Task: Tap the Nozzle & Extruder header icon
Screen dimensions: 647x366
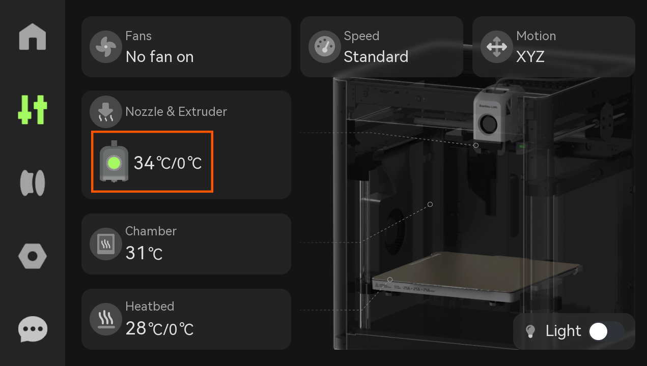Action: pos(105,112)
